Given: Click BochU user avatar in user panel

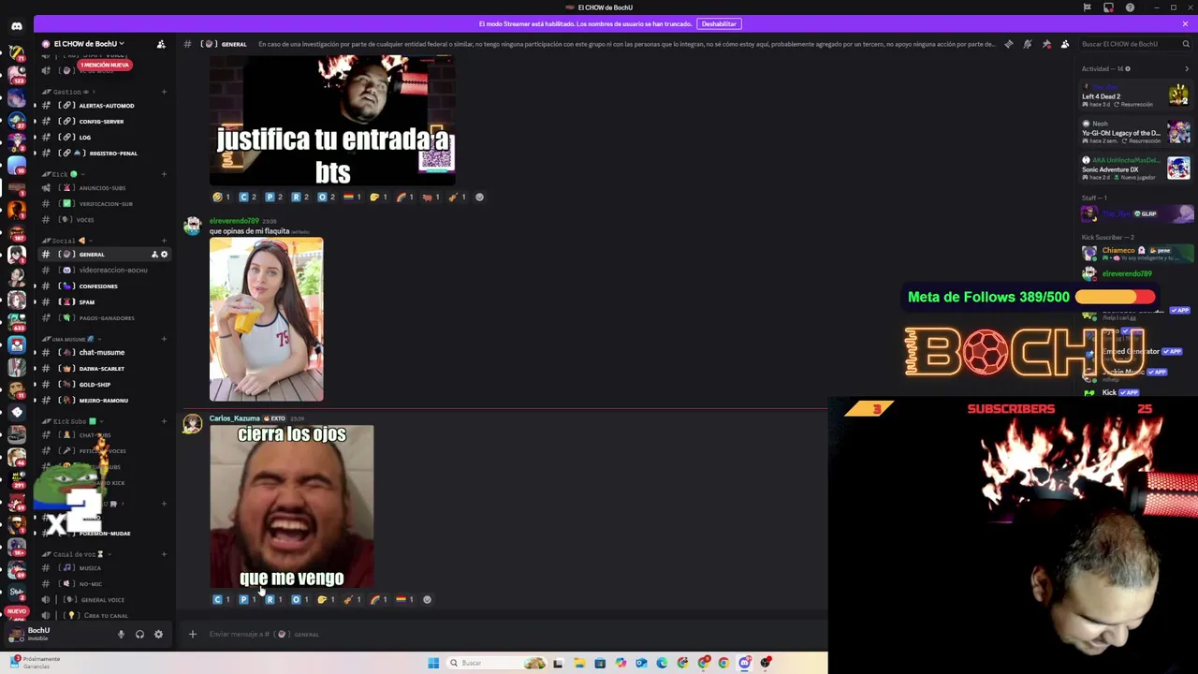Looking at the screenshot, I should [16, 635].
